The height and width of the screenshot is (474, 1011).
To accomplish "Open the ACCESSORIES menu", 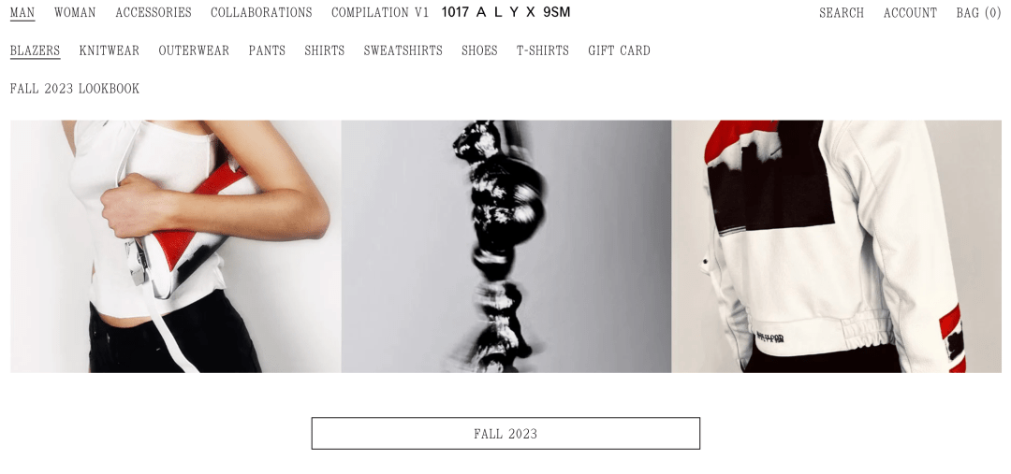I will click(154, 13).
